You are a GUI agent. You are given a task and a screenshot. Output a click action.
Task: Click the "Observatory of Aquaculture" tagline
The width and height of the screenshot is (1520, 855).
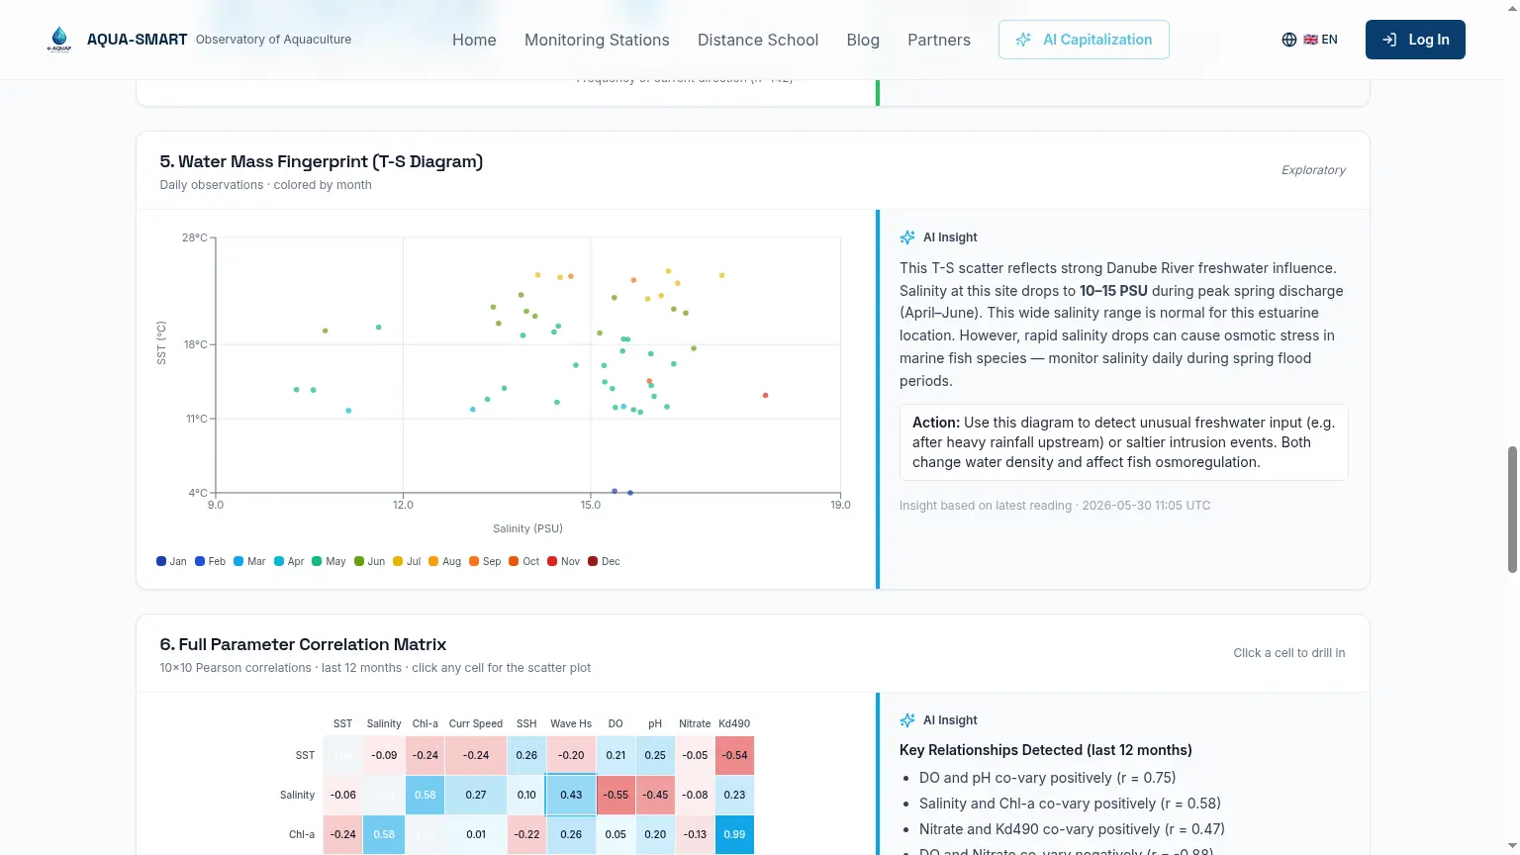(273, 40)
